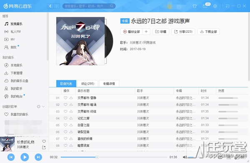
Task: Click the search box for music and artists
Action: [89, 6]
